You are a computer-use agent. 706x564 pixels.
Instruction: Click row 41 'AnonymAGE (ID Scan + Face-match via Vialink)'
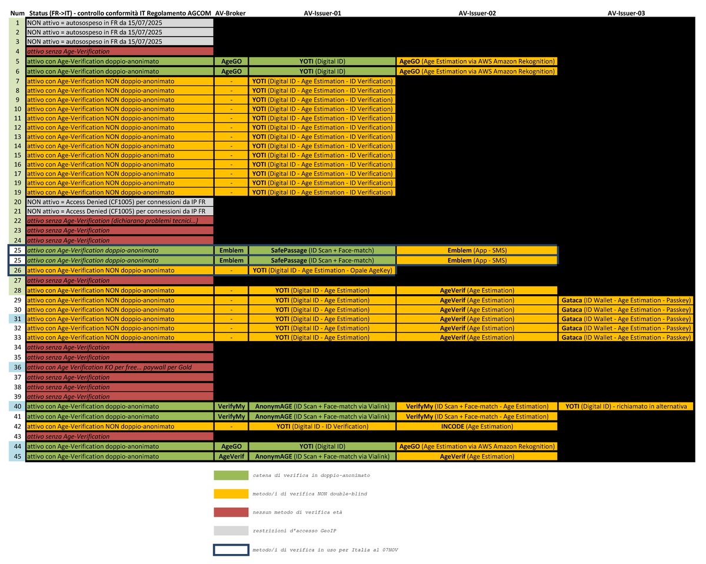pyautogui.click(x=322, y=416)
